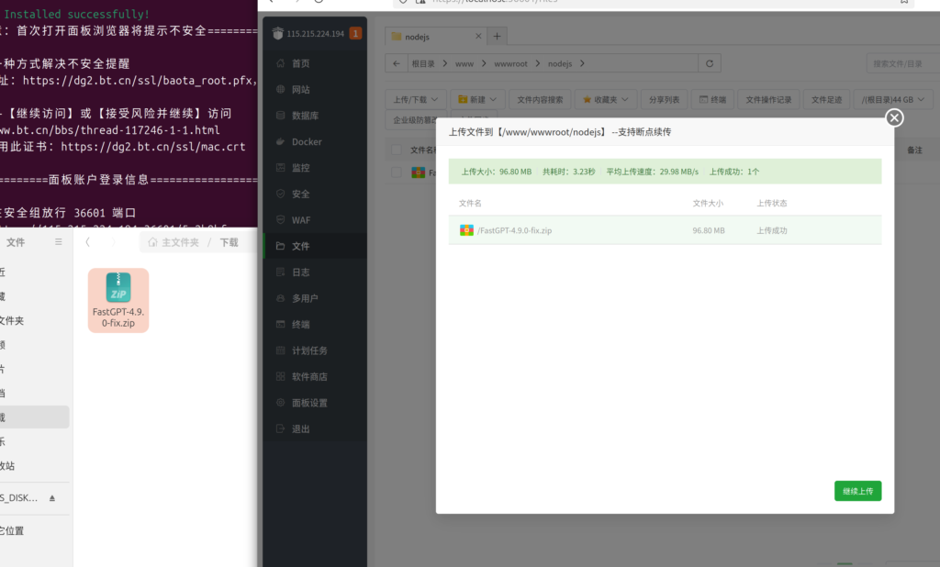This screenshot has height=567, width=940.
Task: Go to 计划任务 in the panel sidebar
Action: pos(309,350)
